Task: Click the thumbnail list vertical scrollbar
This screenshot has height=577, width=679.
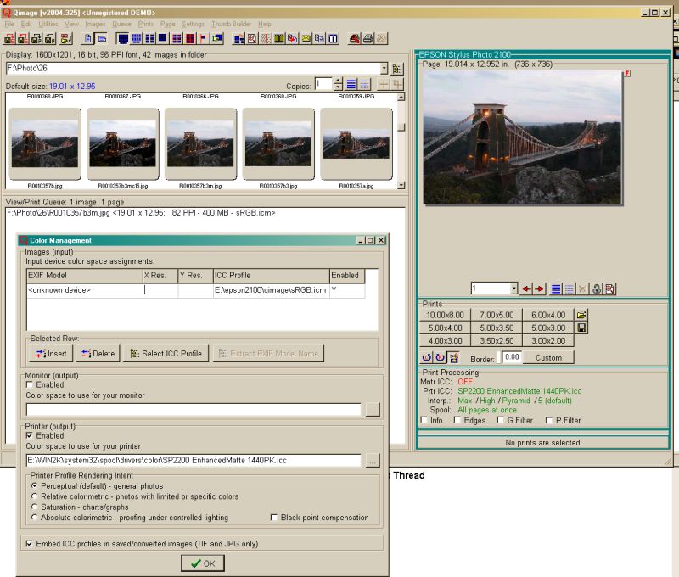Action: [401, 127]
